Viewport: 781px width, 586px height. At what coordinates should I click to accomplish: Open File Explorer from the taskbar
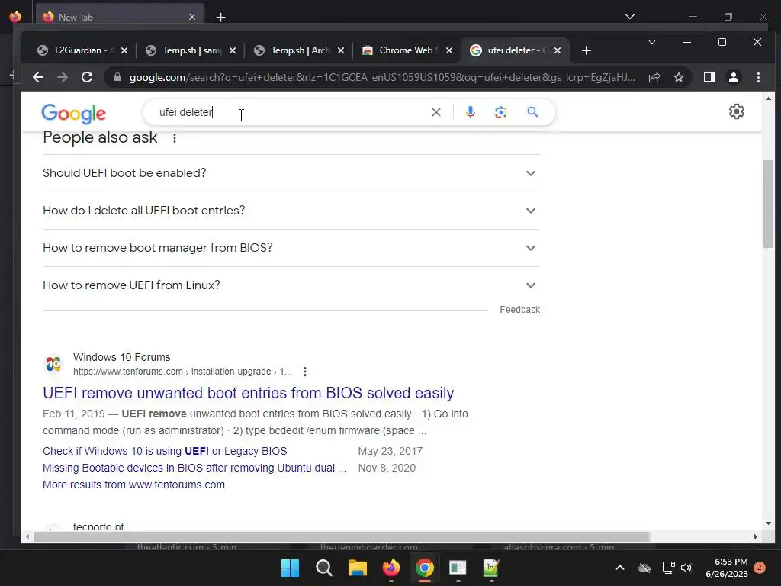(357, 568)
